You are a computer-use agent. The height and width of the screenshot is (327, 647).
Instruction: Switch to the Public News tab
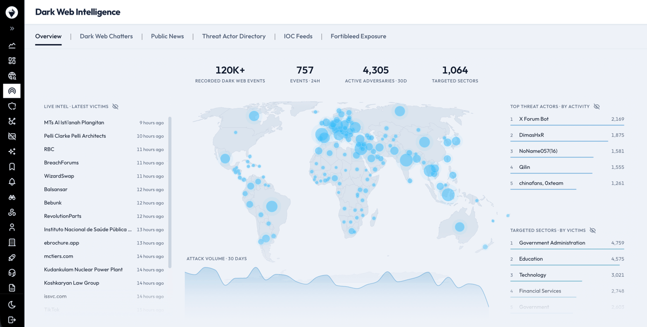pyautogui.click(x=167, y=36)
